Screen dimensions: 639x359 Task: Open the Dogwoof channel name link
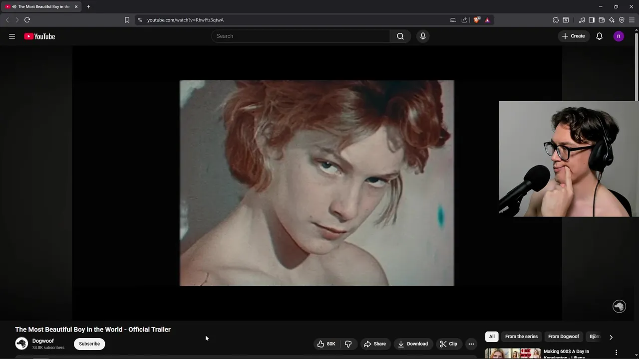pos(43,341)
